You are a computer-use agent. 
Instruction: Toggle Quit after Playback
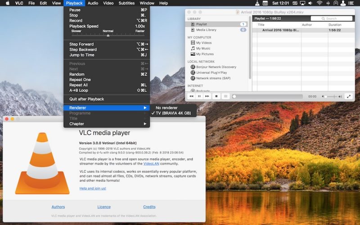click(107, 99)
